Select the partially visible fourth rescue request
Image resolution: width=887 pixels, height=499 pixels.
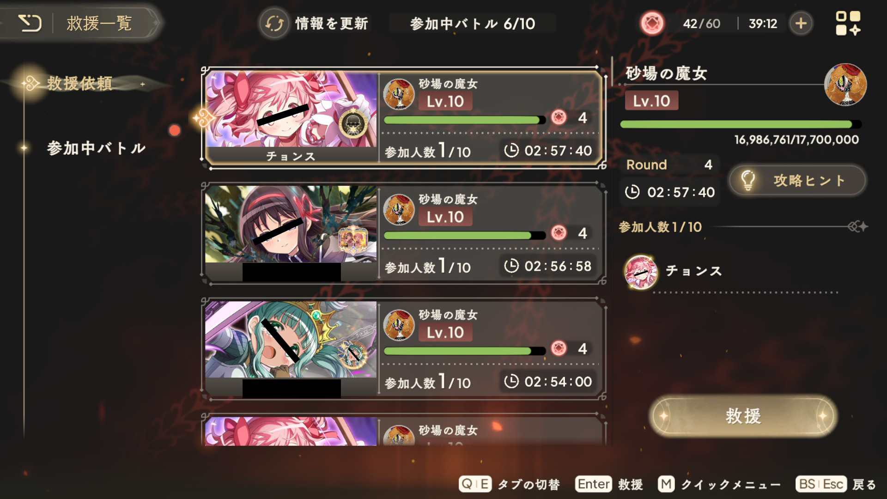click(x=403, y=430)
